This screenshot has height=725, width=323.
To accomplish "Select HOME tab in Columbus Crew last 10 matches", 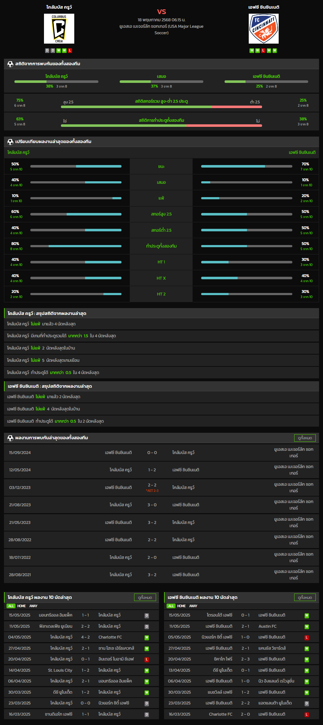I will [22, 606].
